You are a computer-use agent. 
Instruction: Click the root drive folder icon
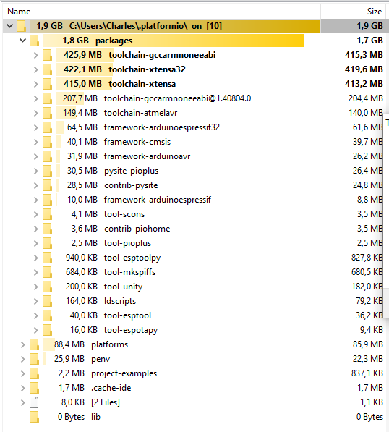(x=22, y=26)
